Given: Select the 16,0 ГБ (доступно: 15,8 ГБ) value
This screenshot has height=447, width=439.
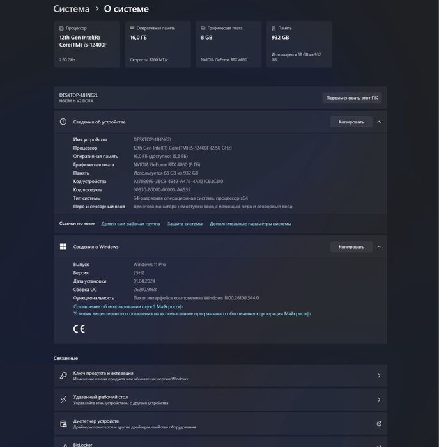Looking at the screenshot, I should pos(160,156).
